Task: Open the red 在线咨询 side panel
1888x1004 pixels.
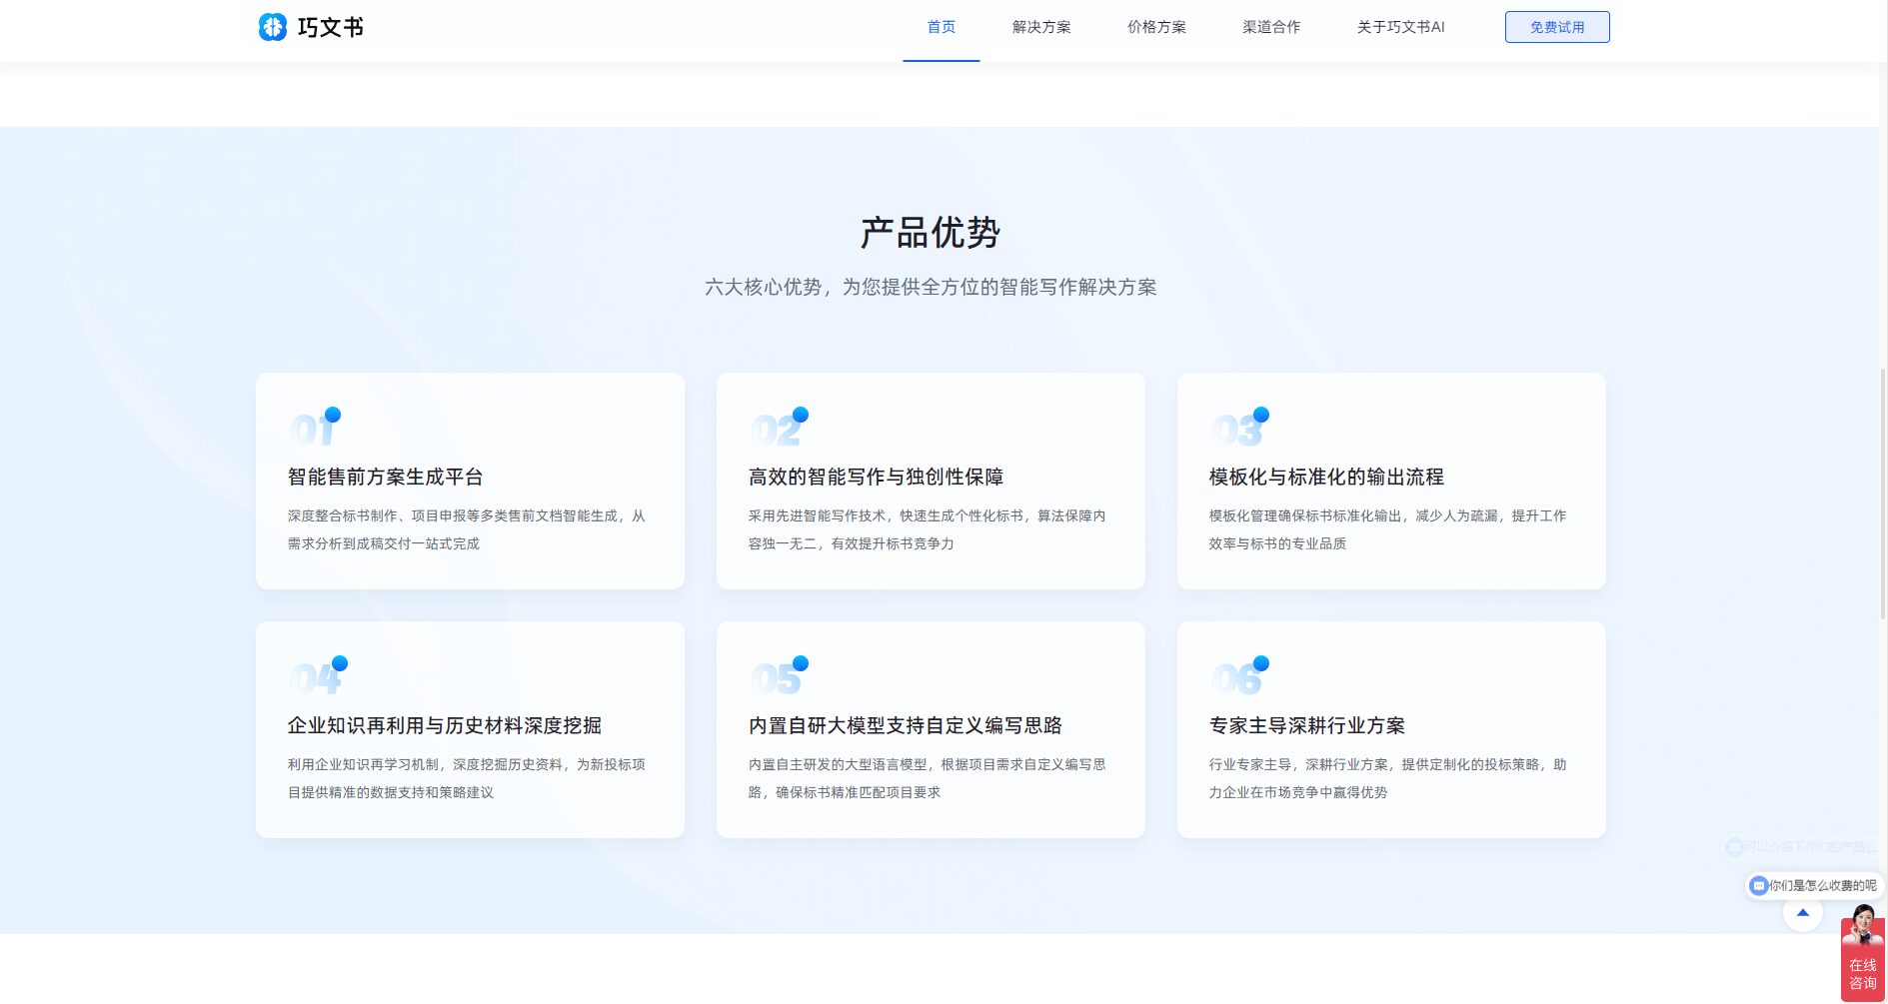Action: point(1861,974)
